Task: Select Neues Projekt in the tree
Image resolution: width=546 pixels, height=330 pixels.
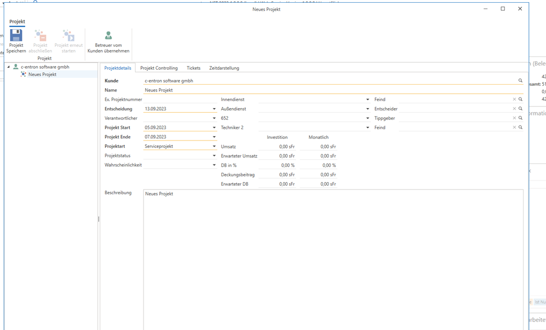Action: click(42, 75)
